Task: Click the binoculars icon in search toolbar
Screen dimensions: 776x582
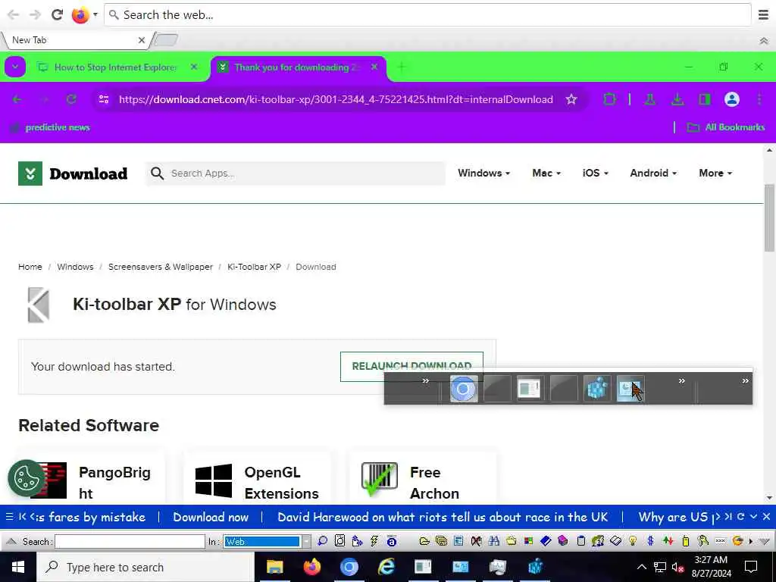Action: click(493, 541)
